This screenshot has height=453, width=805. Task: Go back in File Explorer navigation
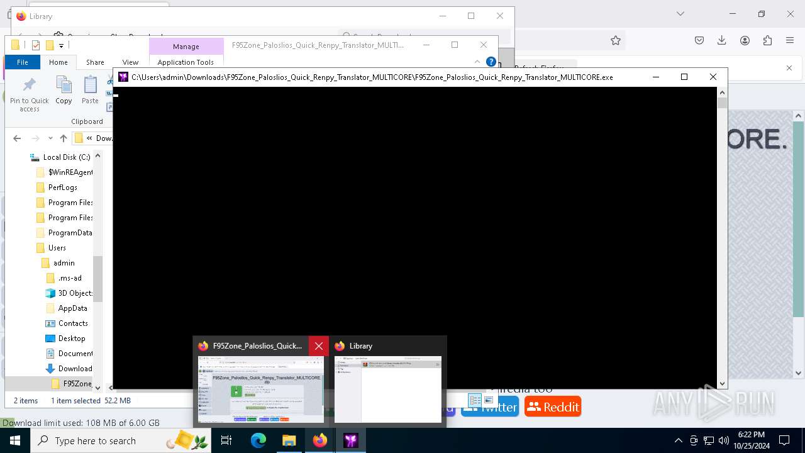click(x=17, y=138)
